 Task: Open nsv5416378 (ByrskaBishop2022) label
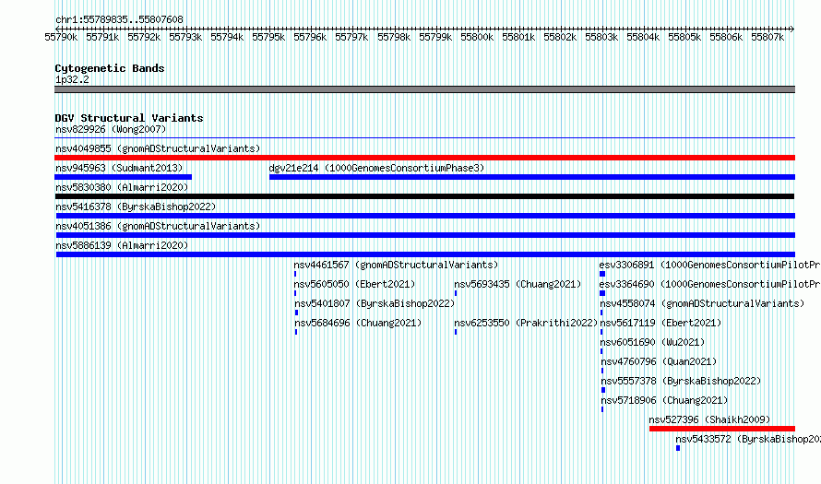click(136, 207)
